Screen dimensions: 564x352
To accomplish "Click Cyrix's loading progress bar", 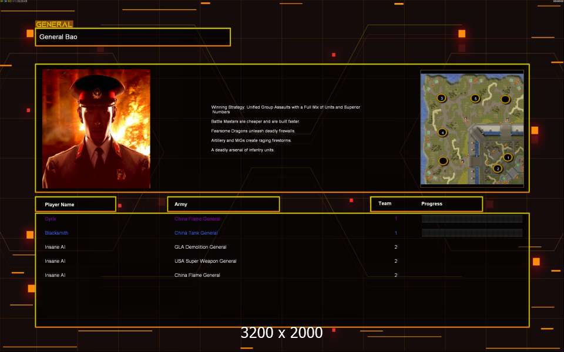I will (472, 219).
